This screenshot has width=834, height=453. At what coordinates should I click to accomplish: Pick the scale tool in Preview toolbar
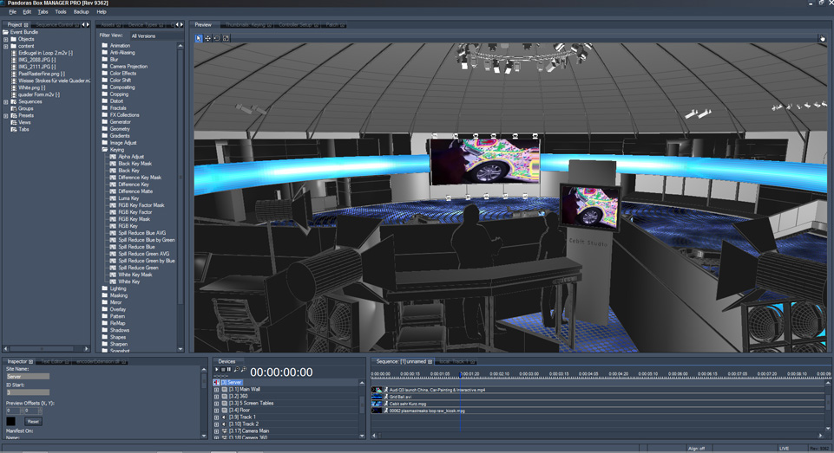226,38
